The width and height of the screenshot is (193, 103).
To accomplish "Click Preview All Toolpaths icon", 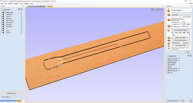I will pyautogui.click(x=169, y=38).
